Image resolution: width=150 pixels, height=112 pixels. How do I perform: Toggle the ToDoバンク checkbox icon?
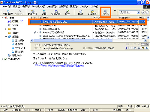tap(6, 59)
